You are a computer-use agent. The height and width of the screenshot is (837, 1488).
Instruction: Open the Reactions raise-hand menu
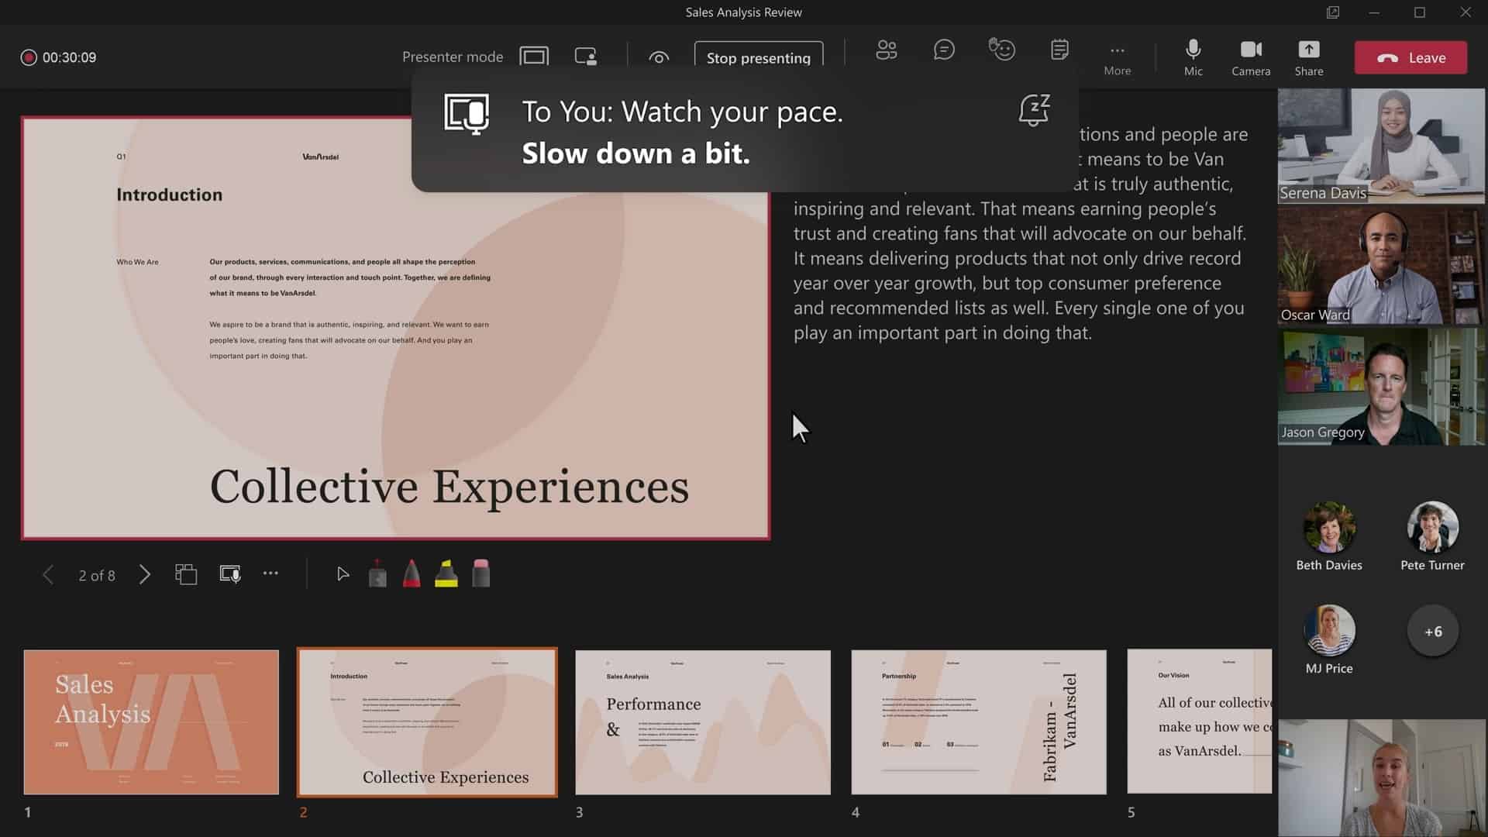click(1001, 50)
